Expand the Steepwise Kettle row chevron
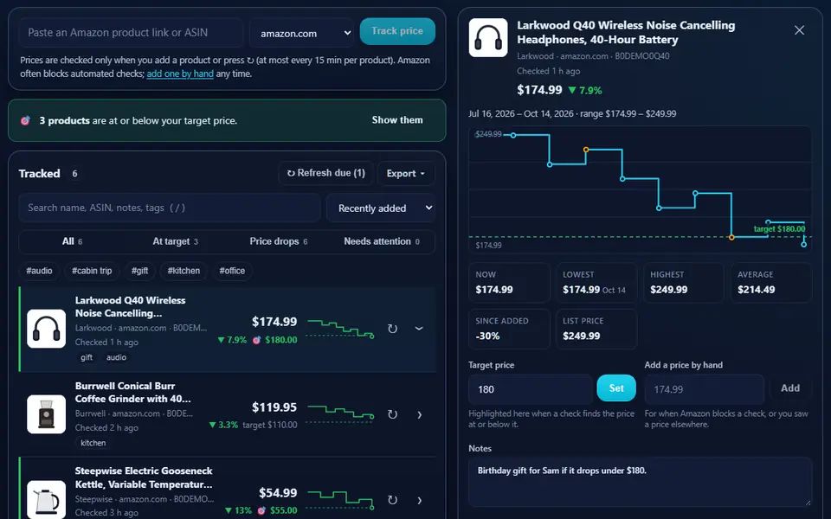831x519 pixels. click(419, 501)
